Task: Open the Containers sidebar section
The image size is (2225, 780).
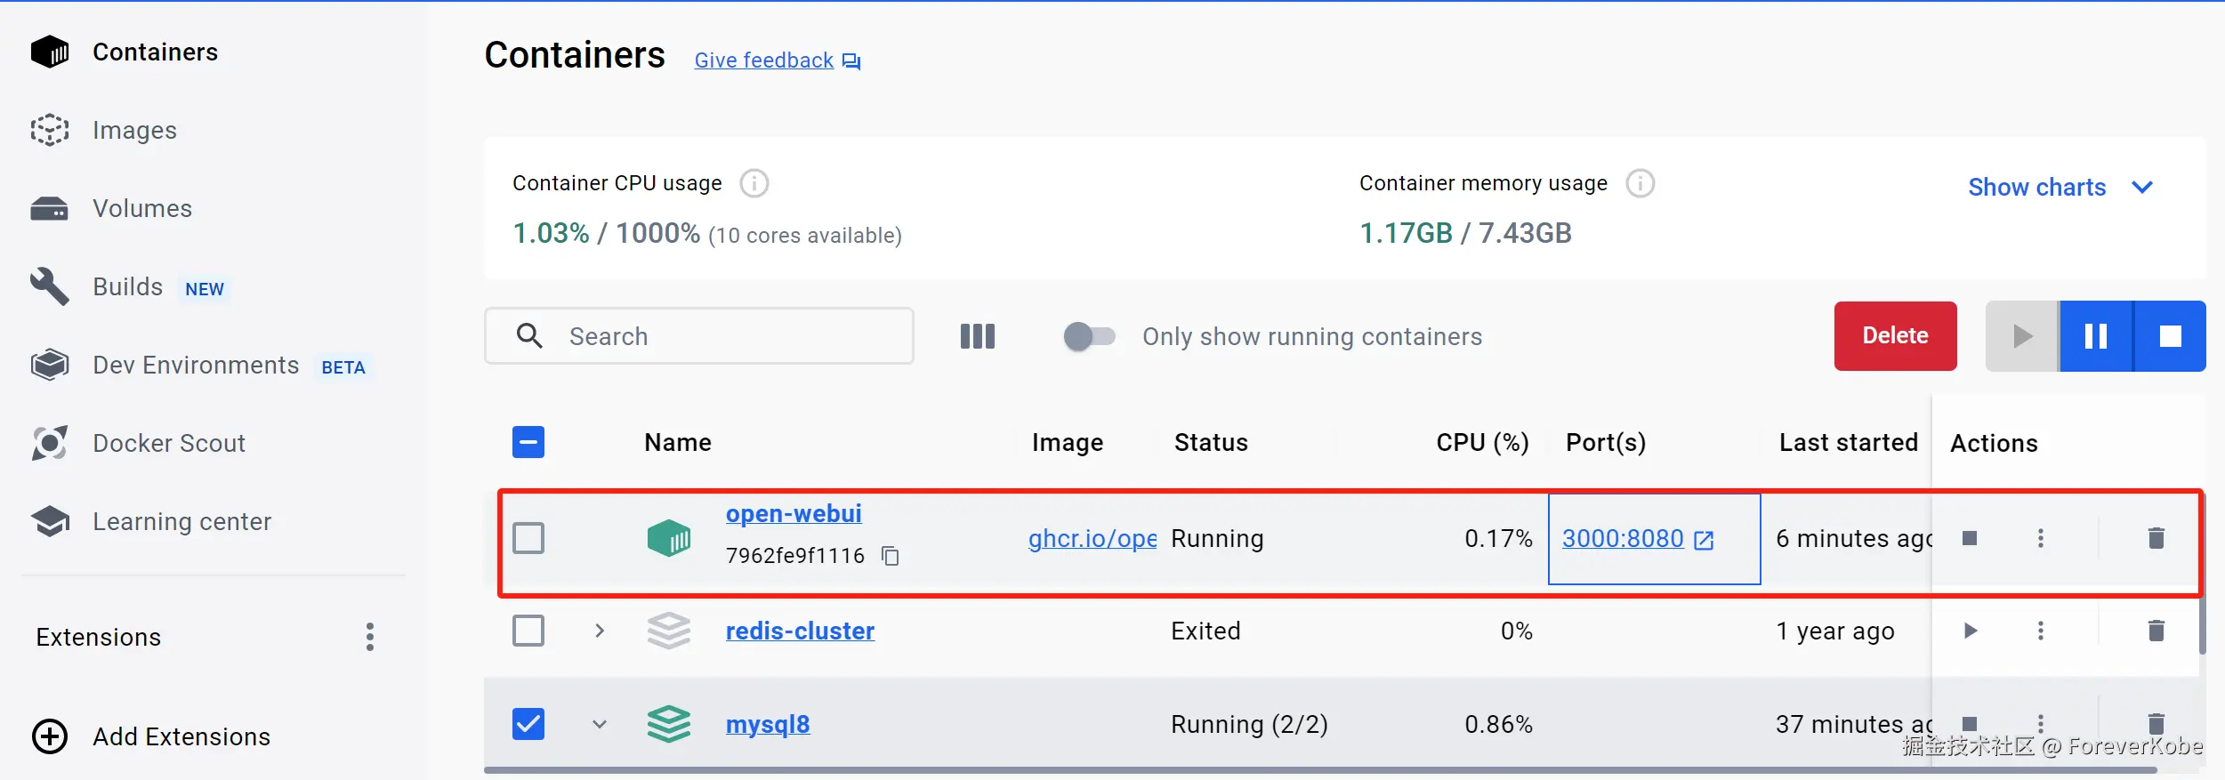Action: click(155, 52)
